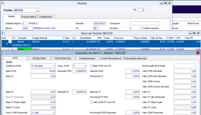The height and width of the screenshot is (115, 201).
Task: Click the Pedido number field 083330
Action: (25, 10)
